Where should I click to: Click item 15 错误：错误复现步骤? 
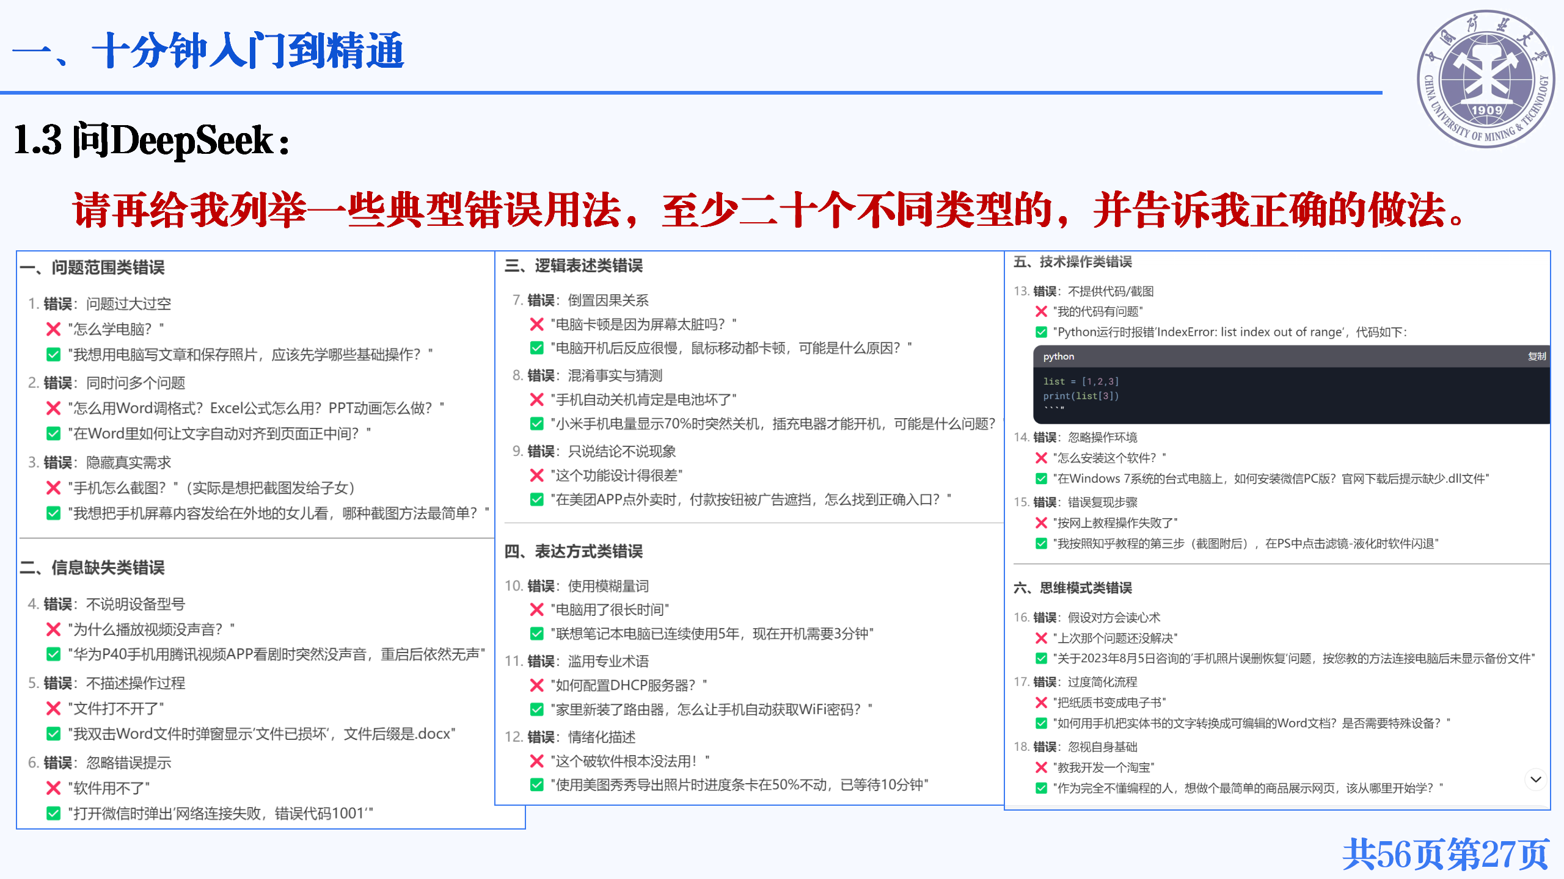[x=1076, y=502]
